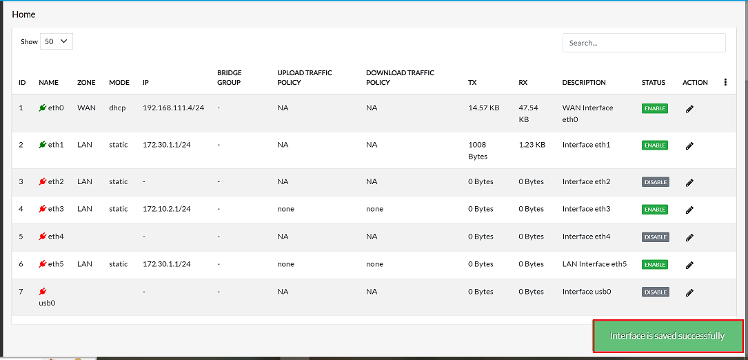748x360 pixels.
Task: Go to the Home breadcrumb
Action: click(24, 14)
